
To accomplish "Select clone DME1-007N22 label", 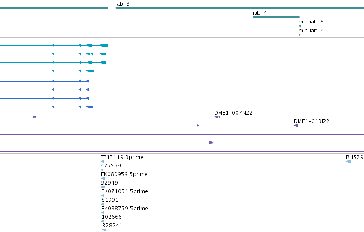I will 233,112.
